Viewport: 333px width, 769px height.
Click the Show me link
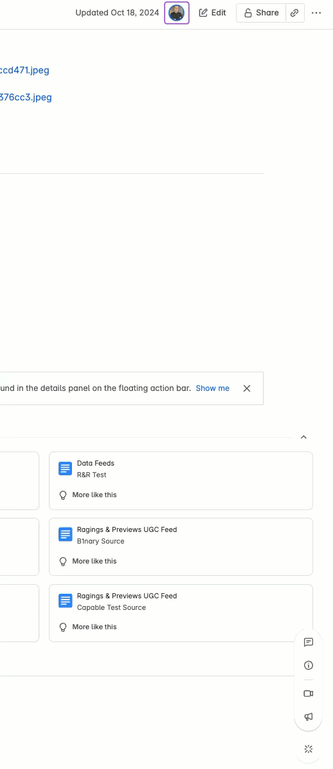213,388
